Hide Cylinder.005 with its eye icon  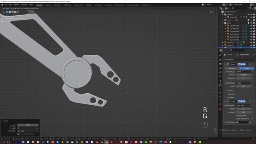[x=251, y=34]
